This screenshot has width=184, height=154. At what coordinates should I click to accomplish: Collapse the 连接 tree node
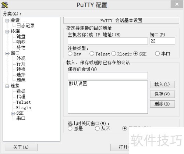pos(7,86)
